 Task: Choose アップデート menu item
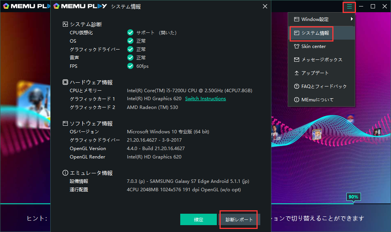(x=315, y=73)
